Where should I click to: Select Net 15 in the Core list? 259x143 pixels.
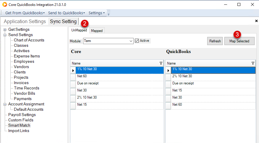[x=119, y=106]
